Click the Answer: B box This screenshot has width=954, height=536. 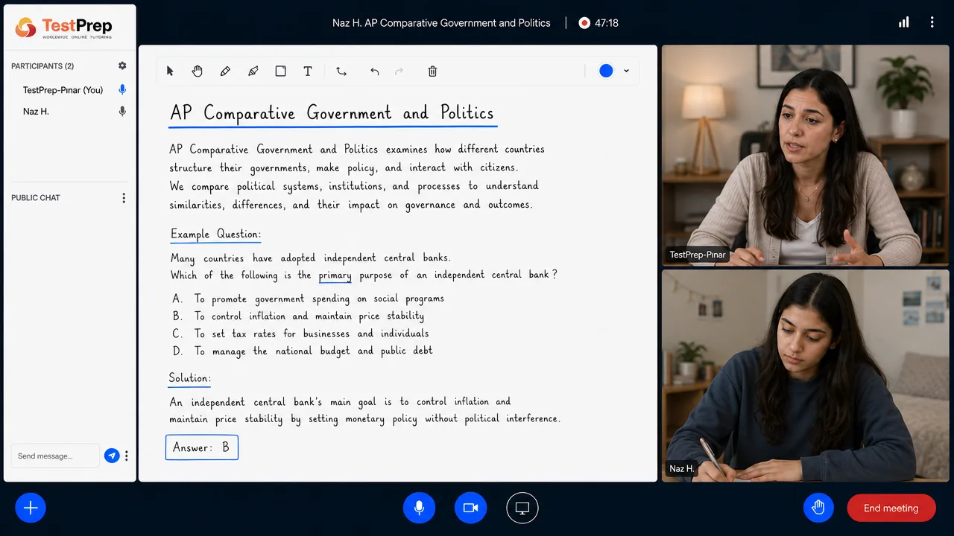202,447
